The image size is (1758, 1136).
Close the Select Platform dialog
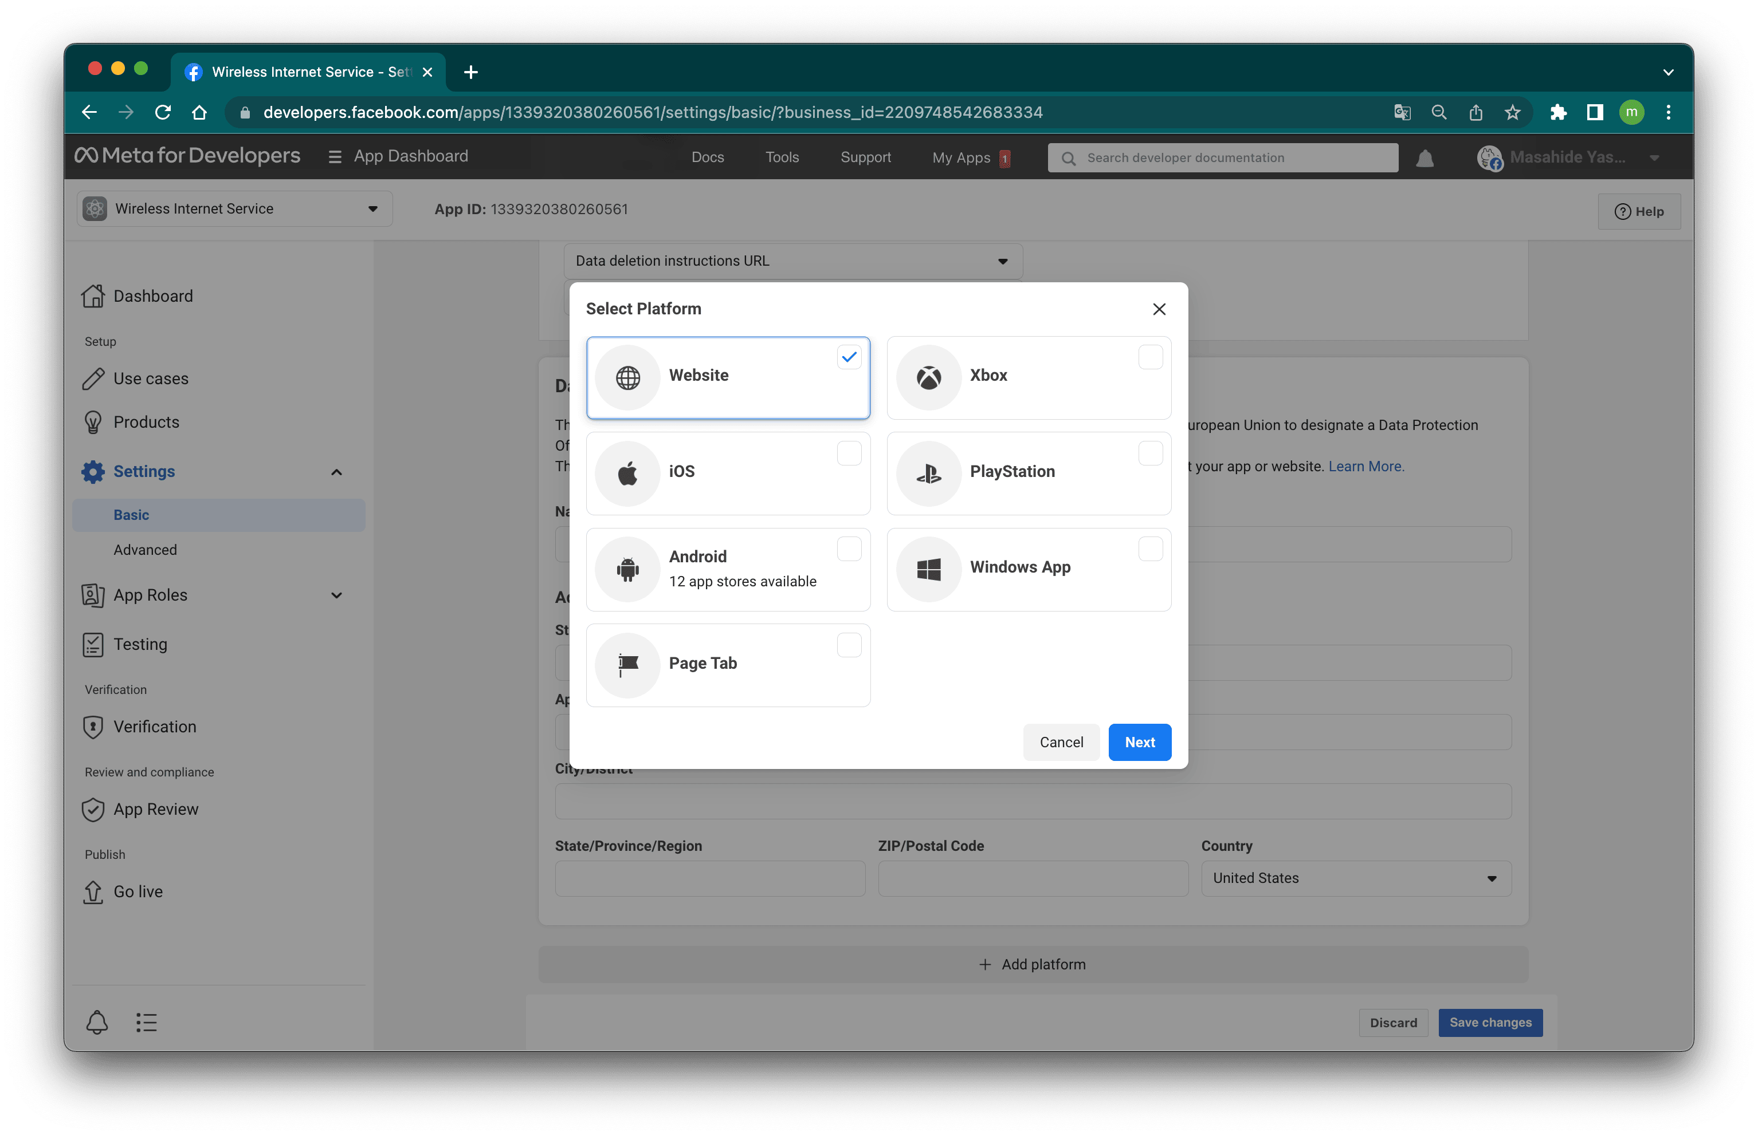[x=1159, y=309]
